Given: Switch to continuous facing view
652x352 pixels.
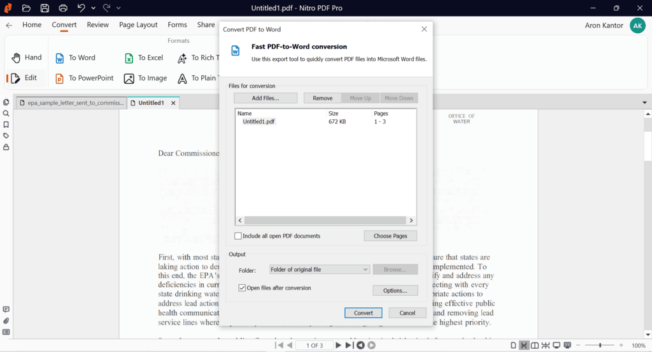Looking at the screenshot, I should click(545, 346).
